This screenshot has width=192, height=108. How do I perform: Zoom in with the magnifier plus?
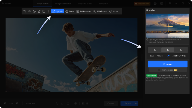tap(17, 103)
